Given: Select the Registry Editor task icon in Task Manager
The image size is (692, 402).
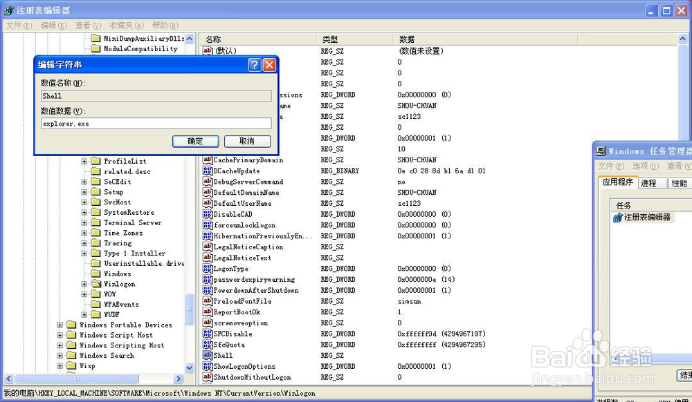Looking at the screenshot, I should tap(617, 217).
